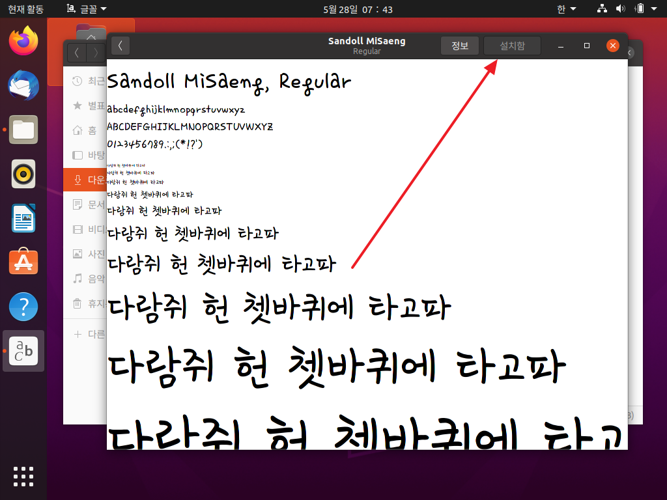Click the Fonts app icon in the dock
Screen dimensions: 667x500
pos(23,351)
